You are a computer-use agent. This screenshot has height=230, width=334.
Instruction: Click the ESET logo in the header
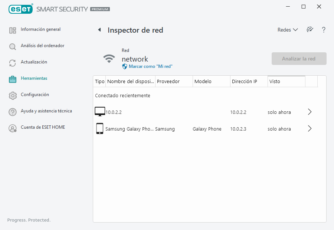(x=21, y=9)
